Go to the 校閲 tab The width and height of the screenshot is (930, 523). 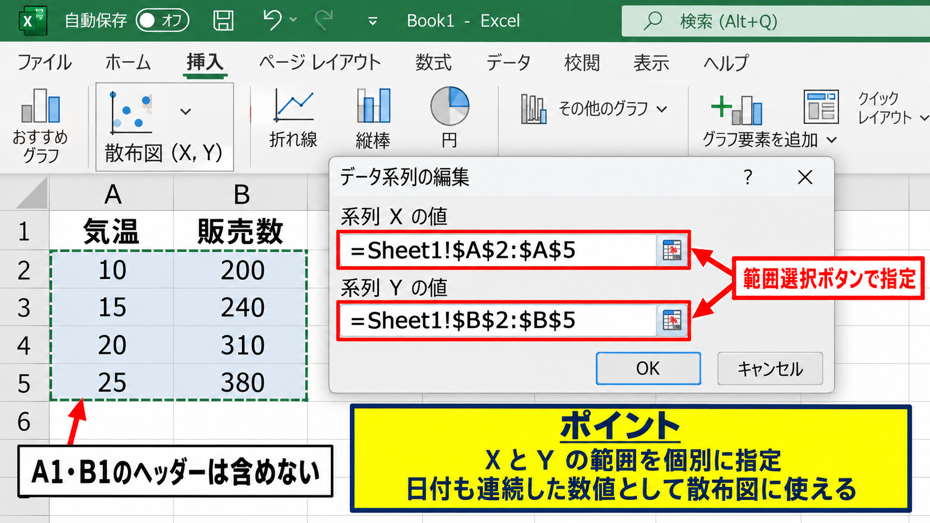point(582,62)
